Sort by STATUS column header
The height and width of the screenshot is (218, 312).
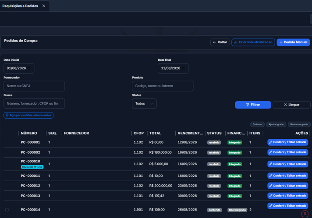coord(214,133)
